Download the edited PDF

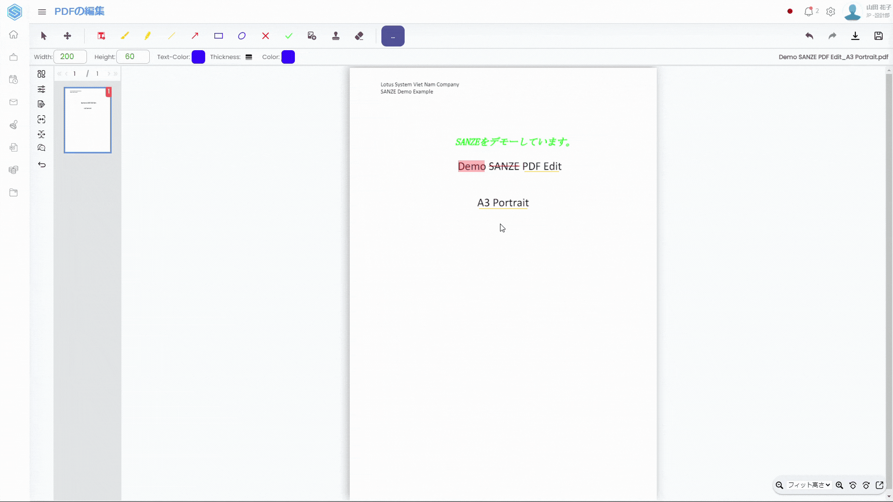coord(855,36)
